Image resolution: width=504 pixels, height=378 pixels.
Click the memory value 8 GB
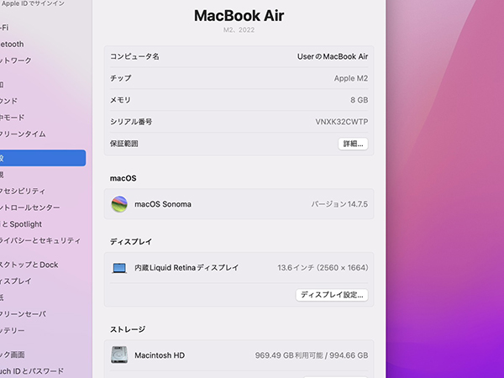tap(359, 100)
